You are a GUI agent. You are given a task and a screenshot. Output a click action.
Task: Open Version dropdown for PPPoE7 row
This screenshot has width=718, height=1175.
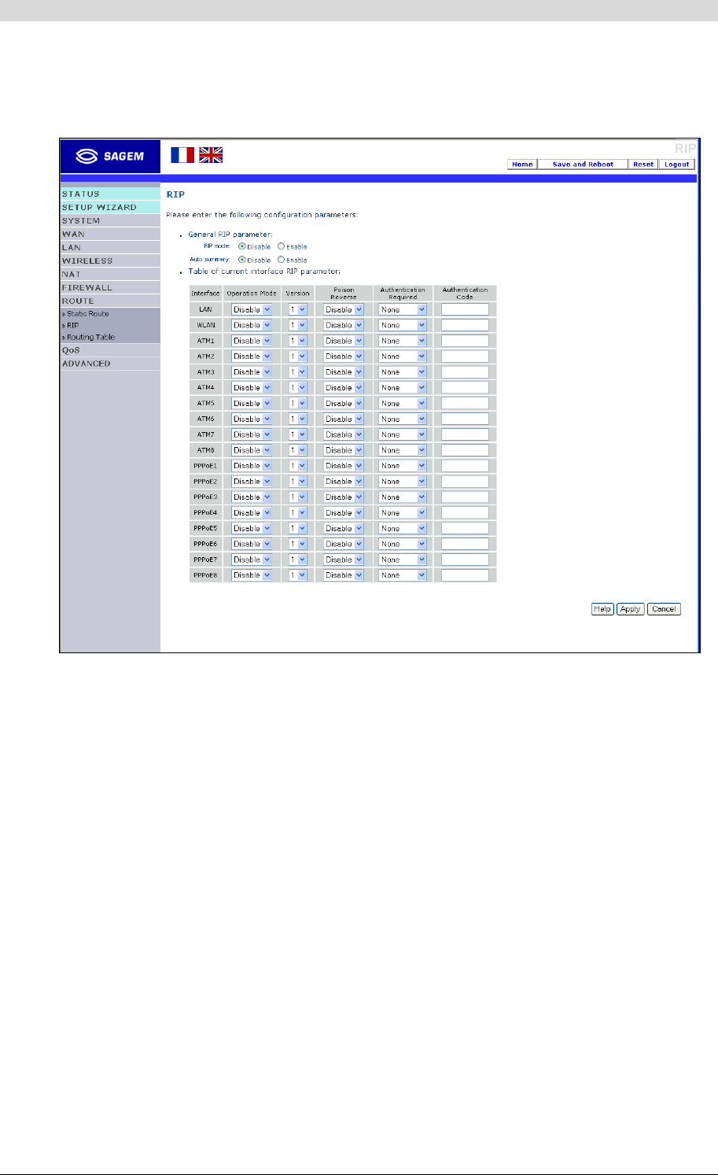(298, 560)
